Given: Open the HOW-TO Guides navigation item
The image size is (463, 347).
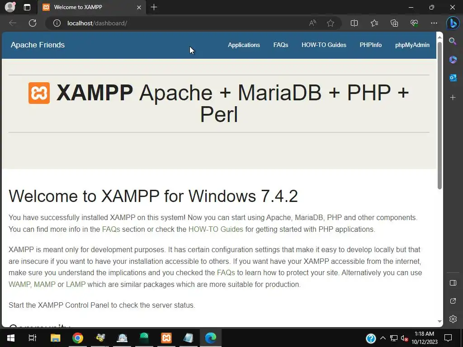Looking at the screenshot, I should point(324,45).
